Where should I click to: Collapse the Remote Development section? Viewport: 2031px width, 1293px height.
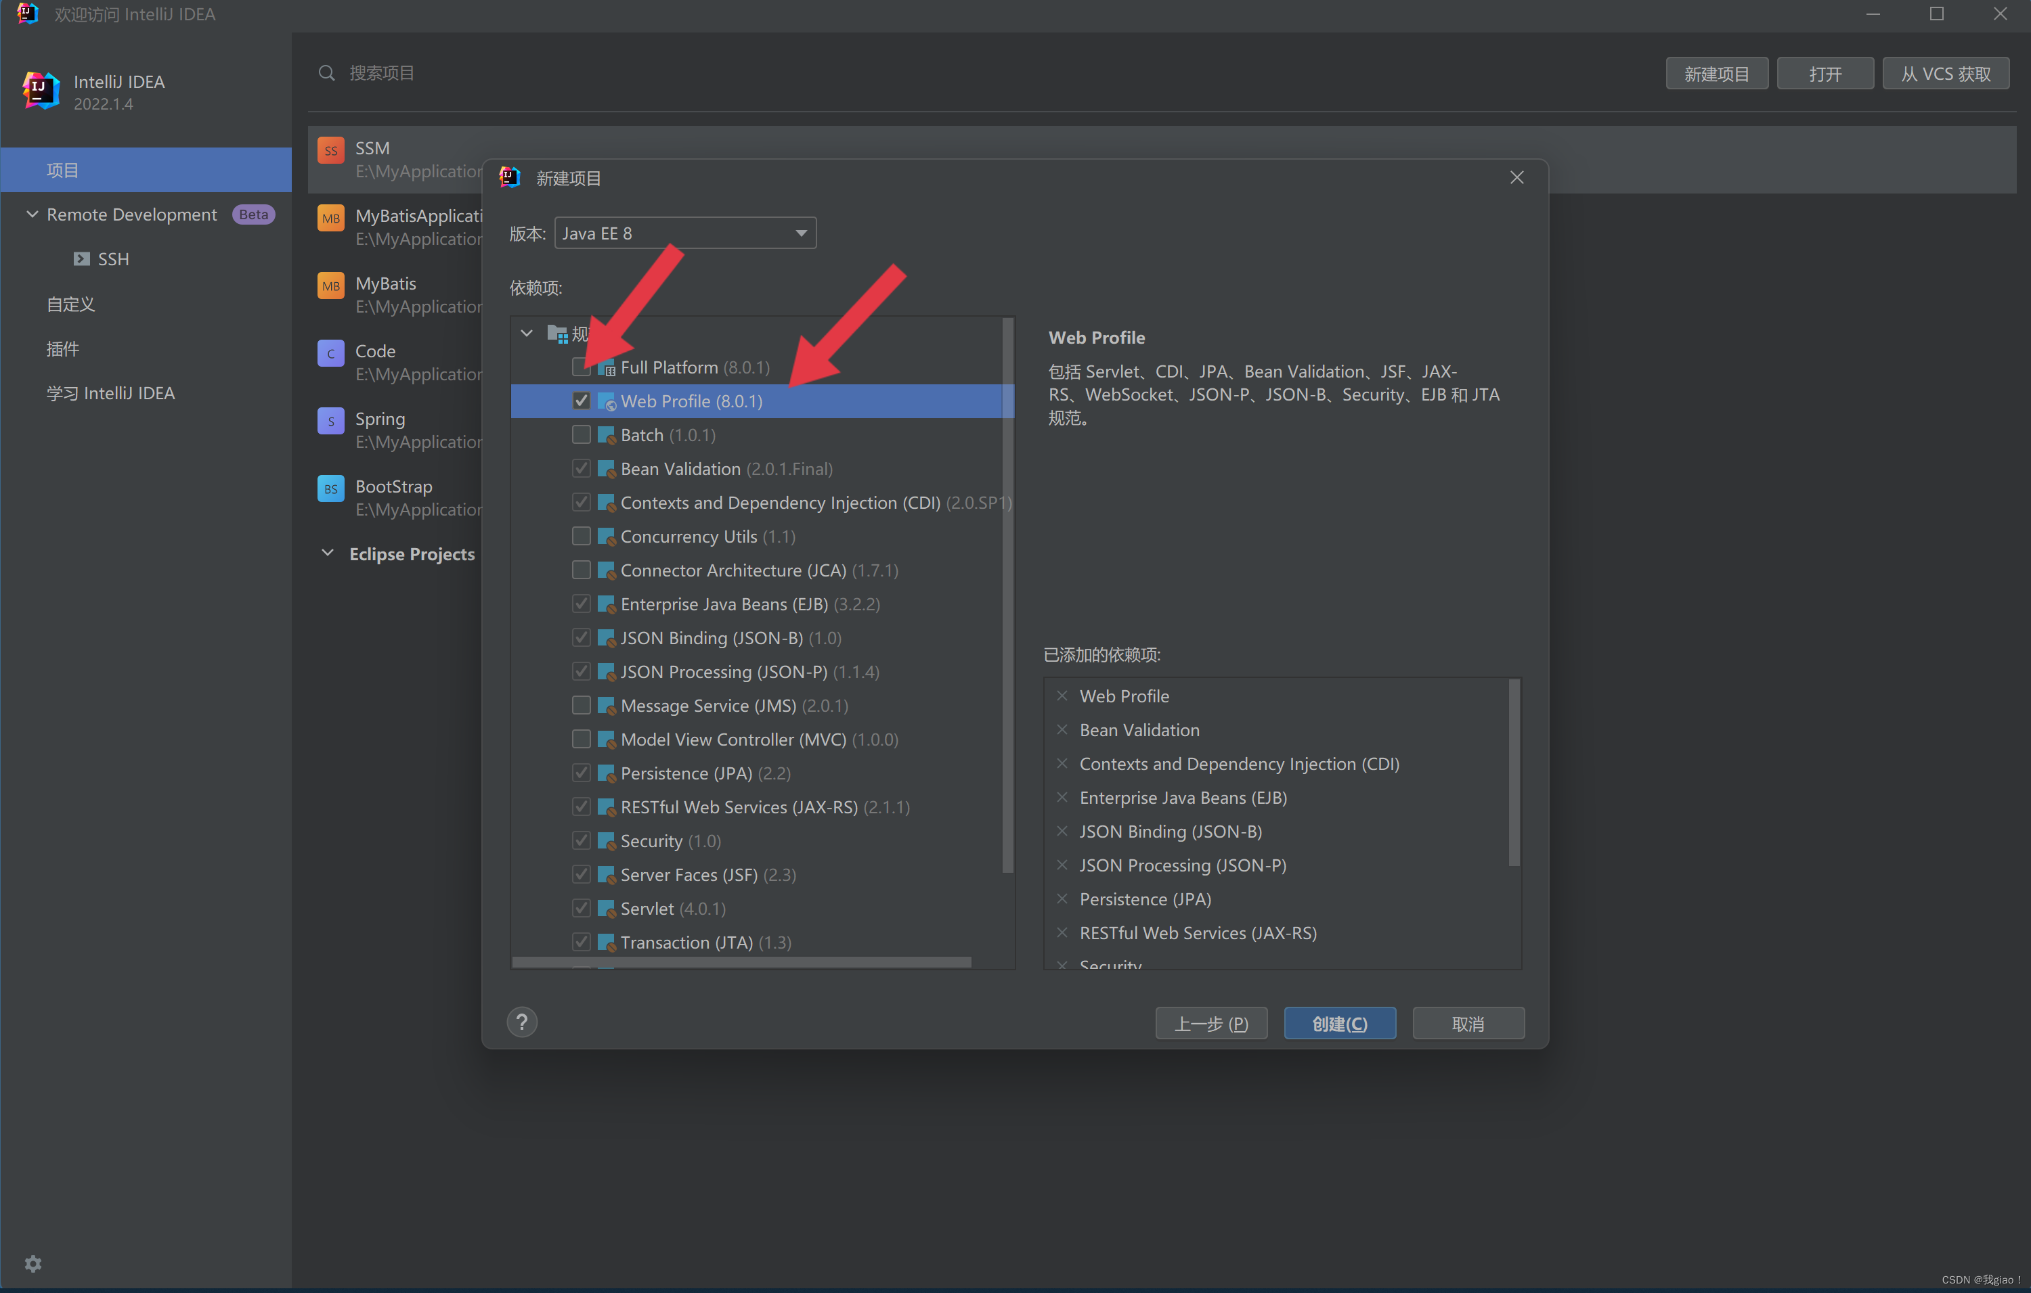32,214
